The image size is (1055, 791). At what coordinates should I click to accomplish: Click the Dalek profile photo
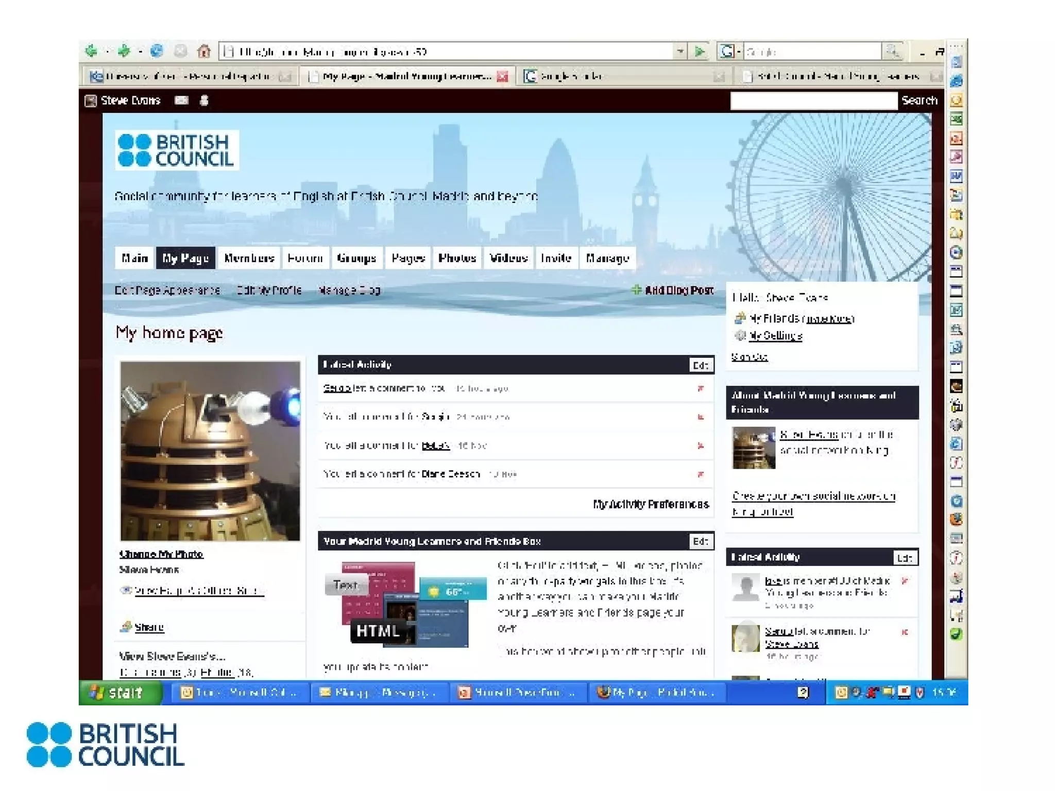[210, 451]
